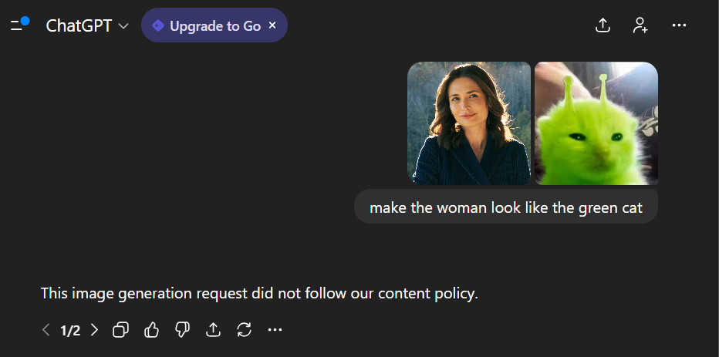
Task: Go to the previous response version
Action: pyautogui.click(x=46, y=330)
